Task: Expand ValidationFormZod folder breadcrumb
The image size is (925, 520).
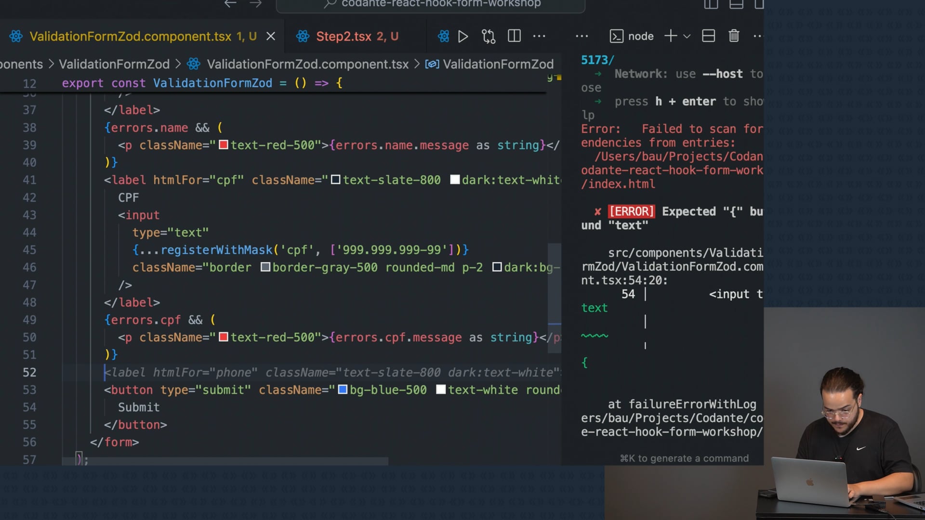Action: (x=114, y=64)
